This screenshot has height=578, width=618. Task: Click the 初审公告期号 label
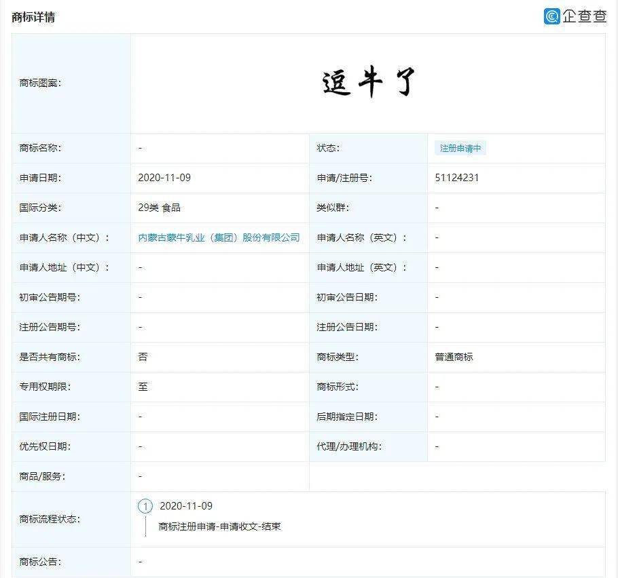point(50,298)
